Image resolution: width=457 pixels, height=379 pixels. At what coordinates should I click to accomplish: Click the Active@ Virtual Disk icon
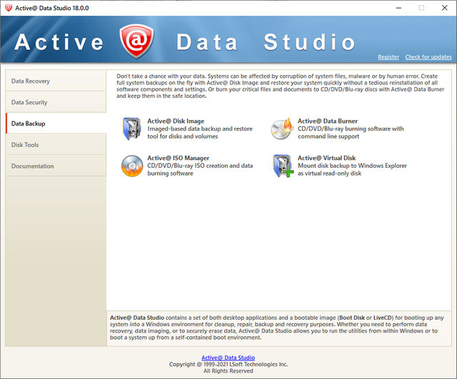pyautogui.click(x=282, y=166)
